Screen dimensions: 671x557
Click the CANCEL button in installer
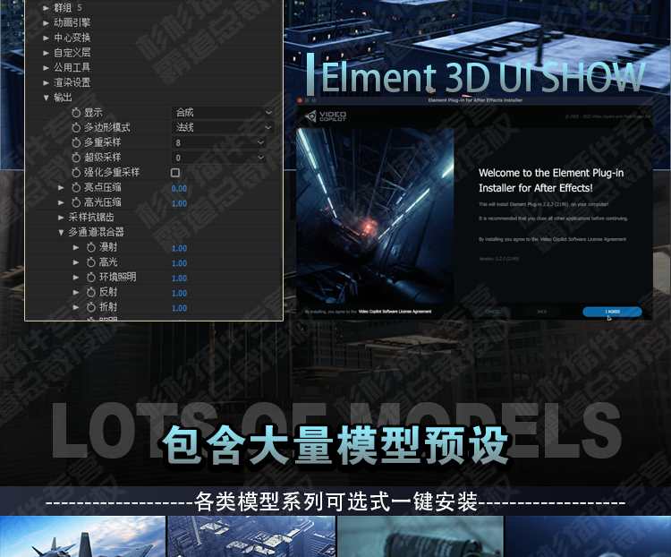492,312
